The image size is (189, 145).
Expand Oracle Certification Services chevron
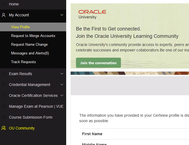point(62,95)
